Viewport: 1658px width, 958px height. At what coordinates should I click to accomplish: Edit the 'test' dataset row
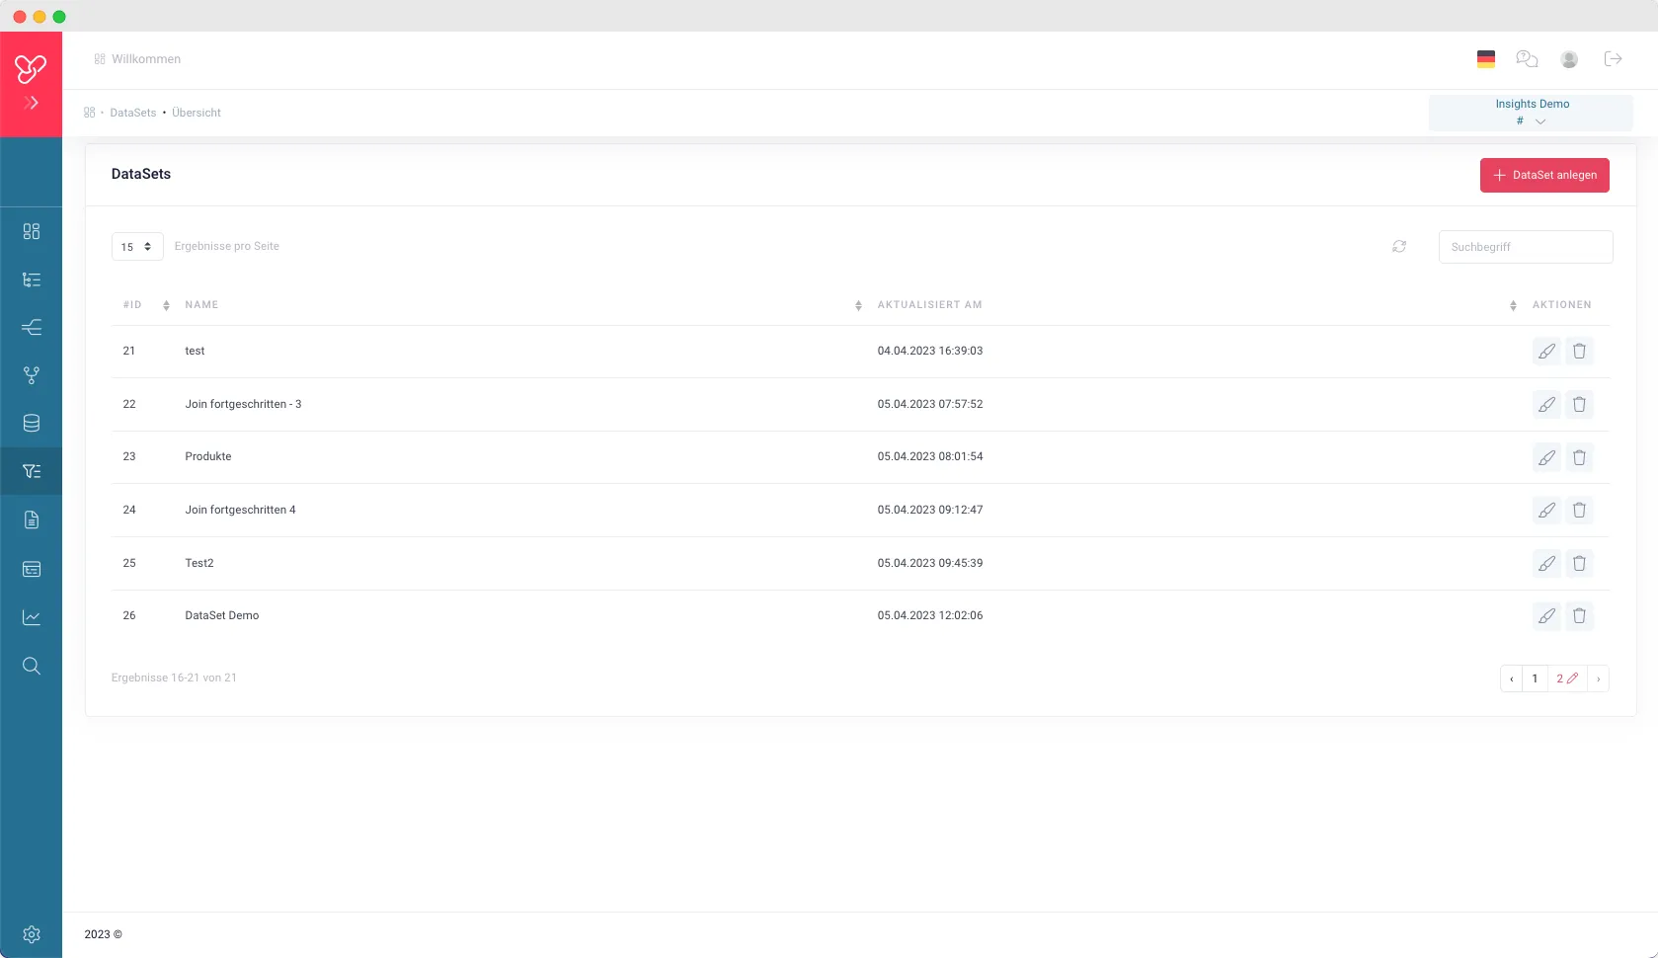click(1546, 352)
